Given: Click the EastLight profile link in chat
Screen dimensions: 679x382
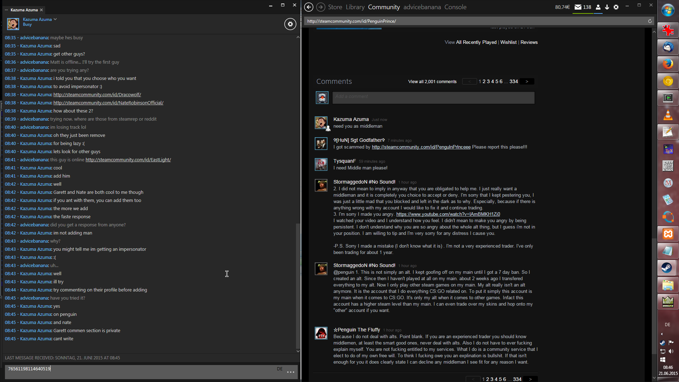Looking at the screenshot, I should 128,160.
